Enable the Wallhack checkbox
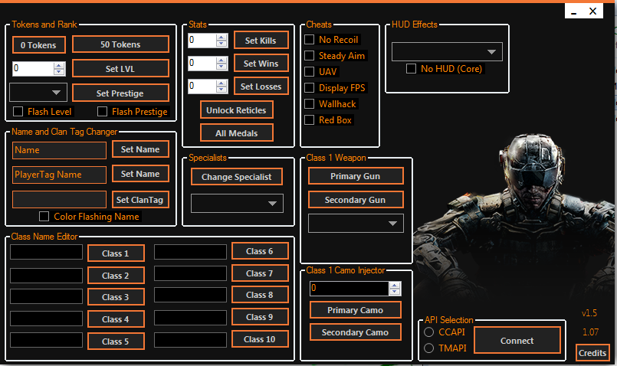Viewport: 617px width, 366px height. [310, 104]
